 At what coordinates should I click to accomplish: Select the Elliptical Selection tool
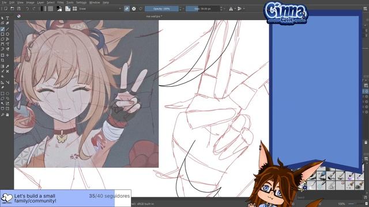[x=7, y=94]
